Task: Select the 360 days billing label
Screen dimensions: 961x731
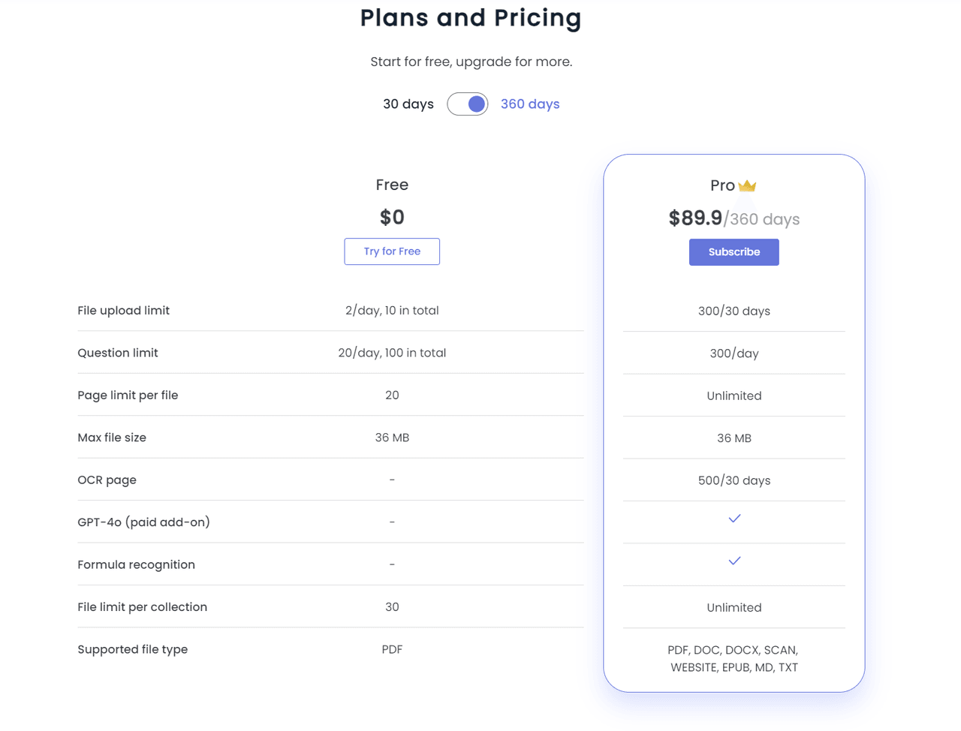Action: pyautogui.click(x=530, y=104)
